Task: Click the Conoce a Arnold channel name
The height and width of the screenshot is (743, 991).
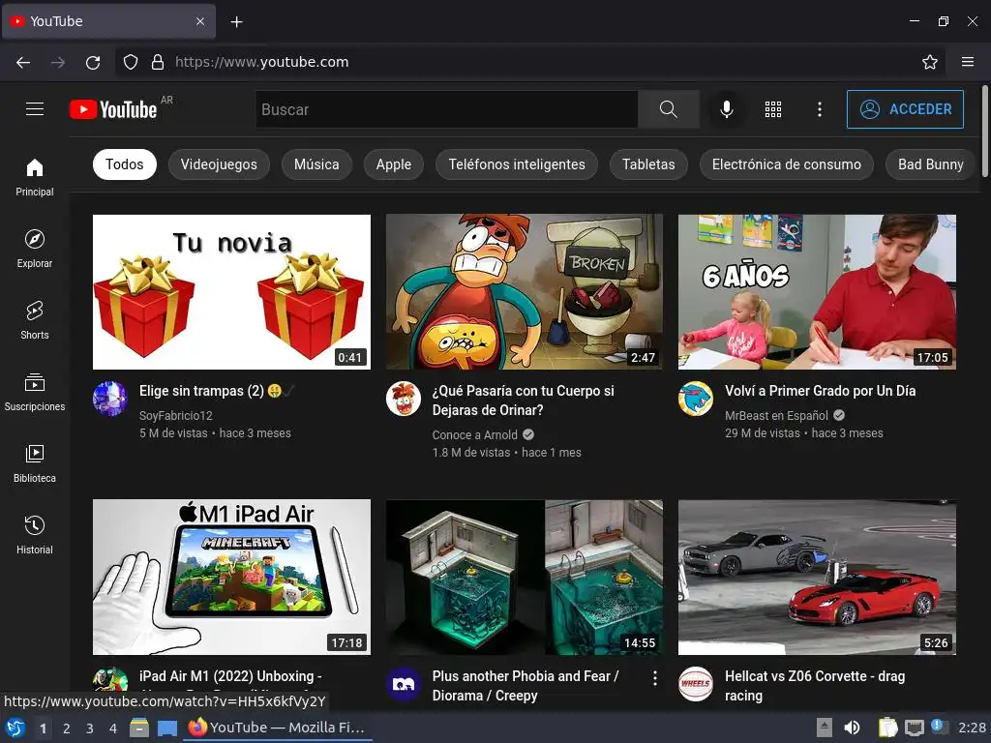Action: point(474,434)
